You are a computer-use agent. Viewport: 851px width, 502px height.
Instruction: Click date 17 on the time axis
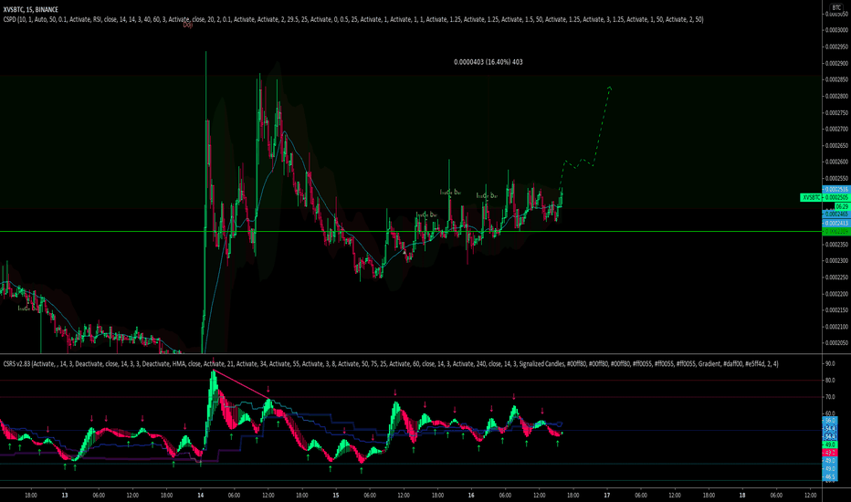coord(607,495)
